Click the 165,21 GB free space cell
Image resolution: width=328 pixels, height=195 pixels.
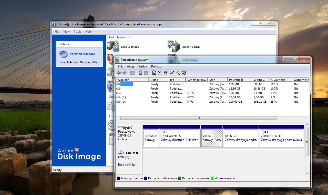click(x=260, y=102)
